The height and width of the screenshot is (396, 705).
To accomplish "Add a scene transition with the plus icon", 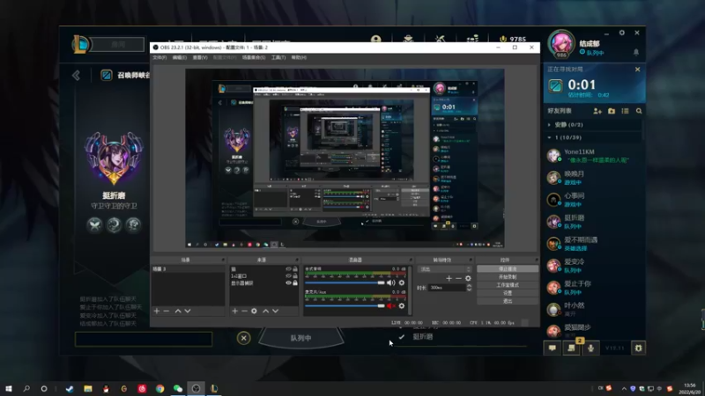I will click(x=449, y=278).
